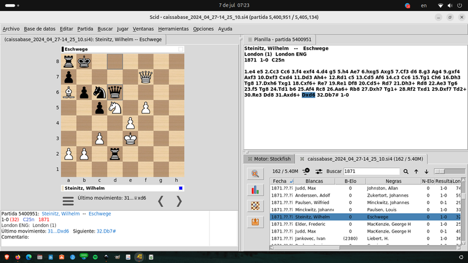Open the Ayuda menu
Image resolution: width=468 pixels, height=263 pixels.
225,29
